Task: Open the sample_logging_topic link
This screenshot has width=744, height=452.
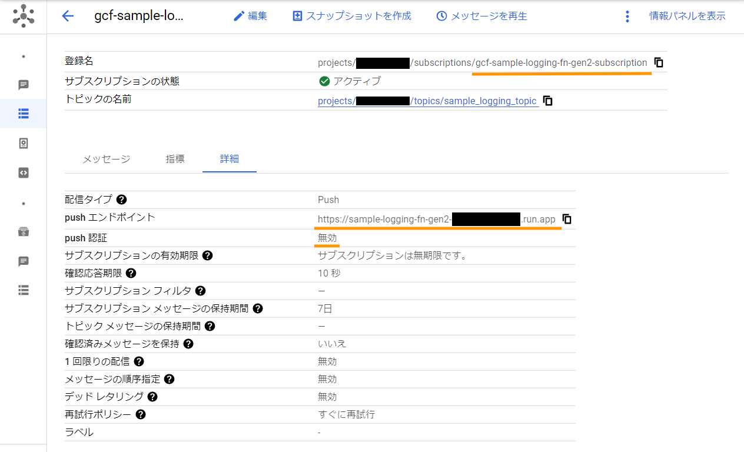Action: click(427, 101)
